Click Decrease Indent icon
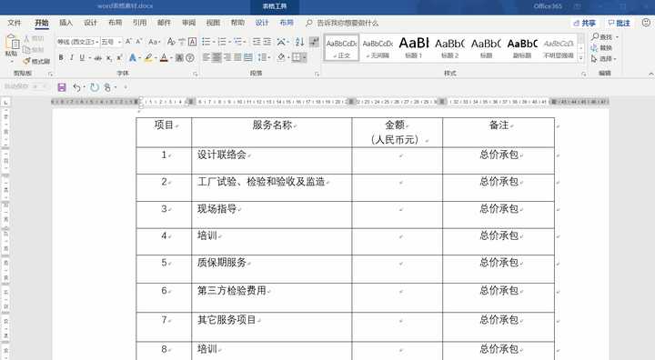The height and width of the screenshot is (360, 655). tap(257, 42)
